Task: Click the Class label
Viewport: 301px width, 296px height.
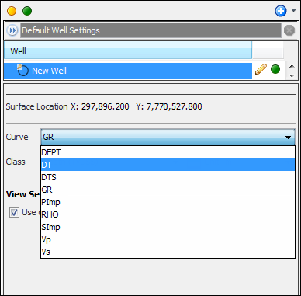Action: [x=16, y=162]
